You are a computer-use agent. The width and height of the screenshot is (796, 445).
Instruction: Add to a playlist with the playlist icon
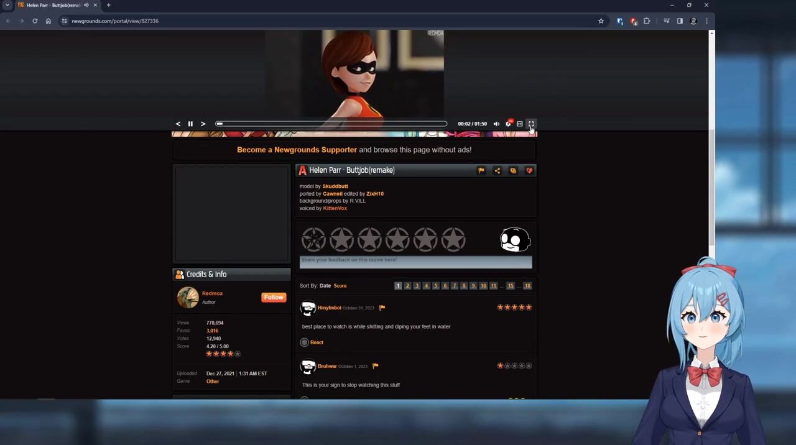pos(513,170)
